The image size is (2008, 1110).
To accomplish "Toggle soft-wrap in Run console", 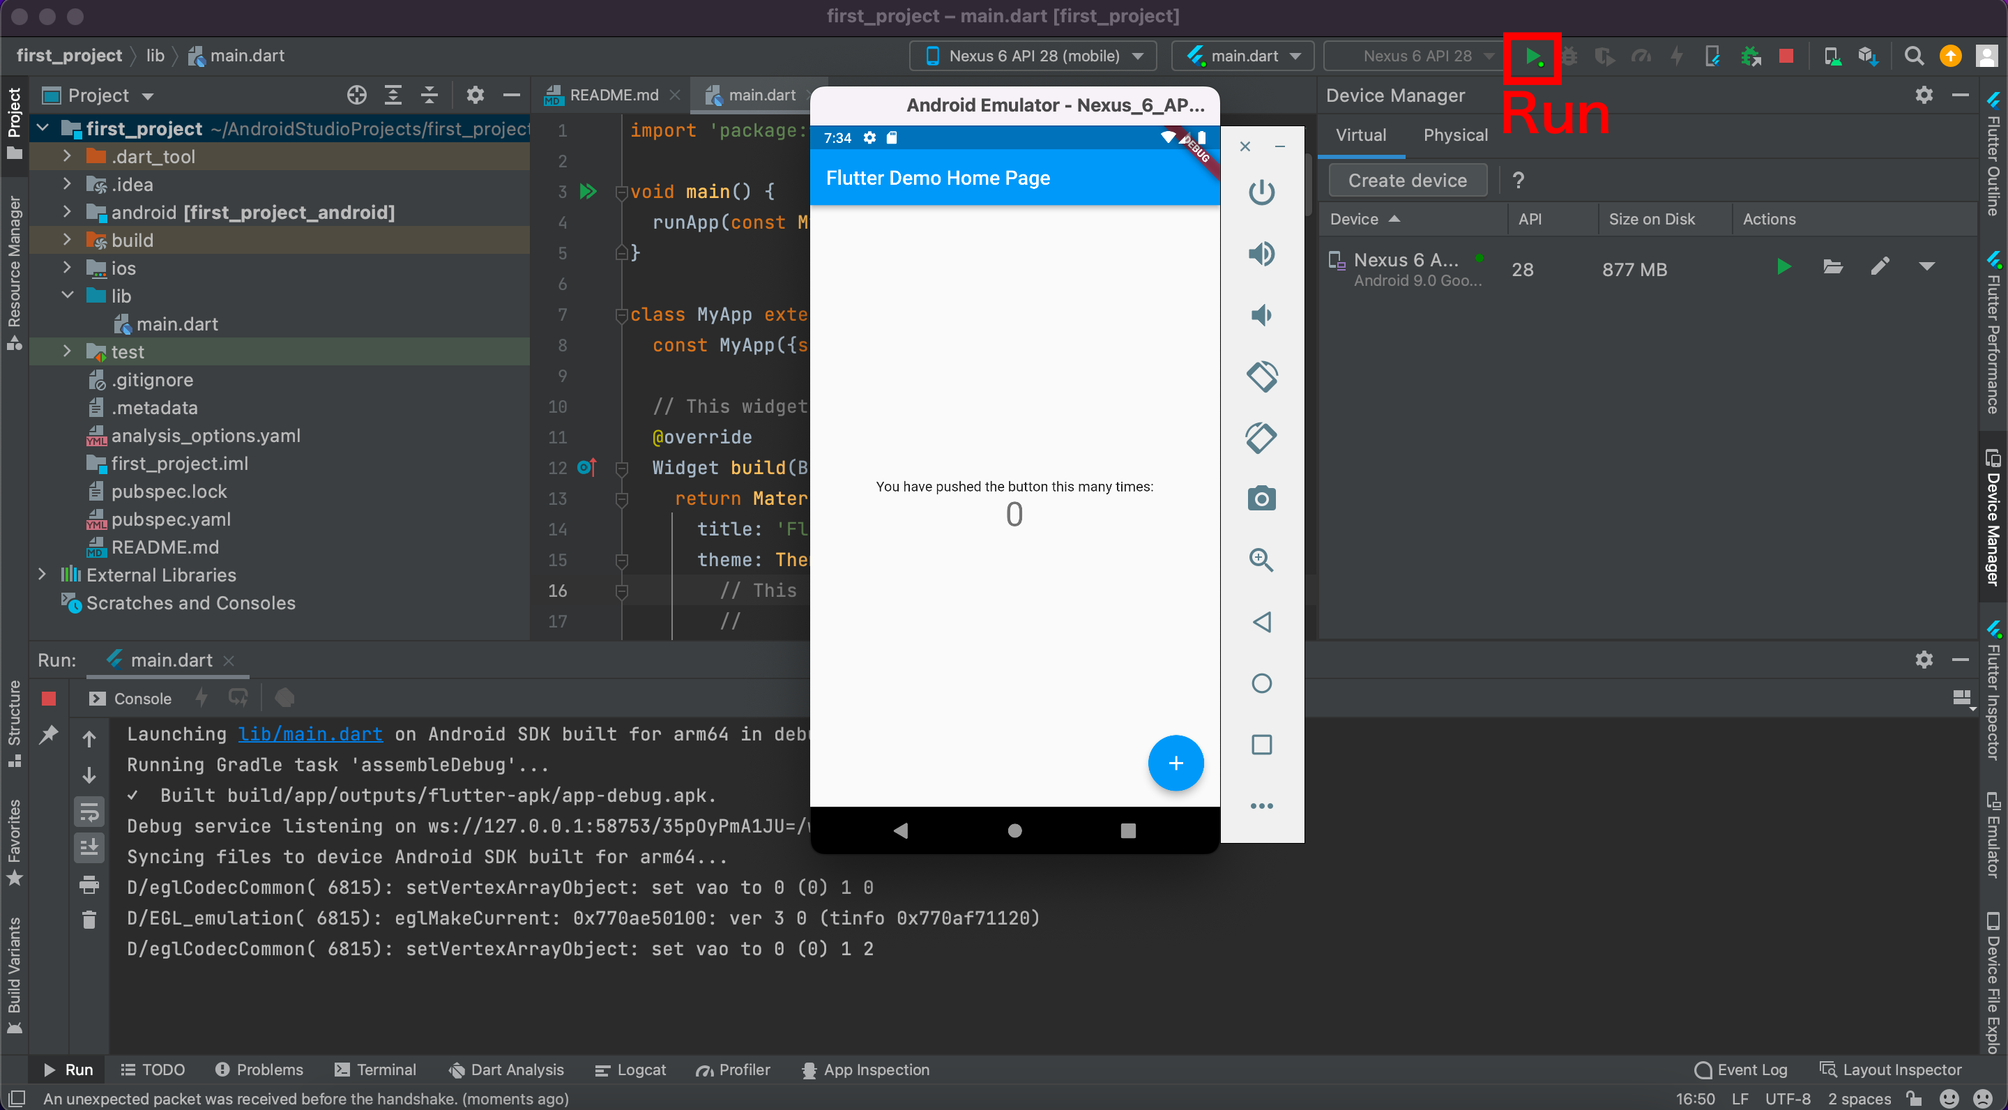I will [89, 812].
